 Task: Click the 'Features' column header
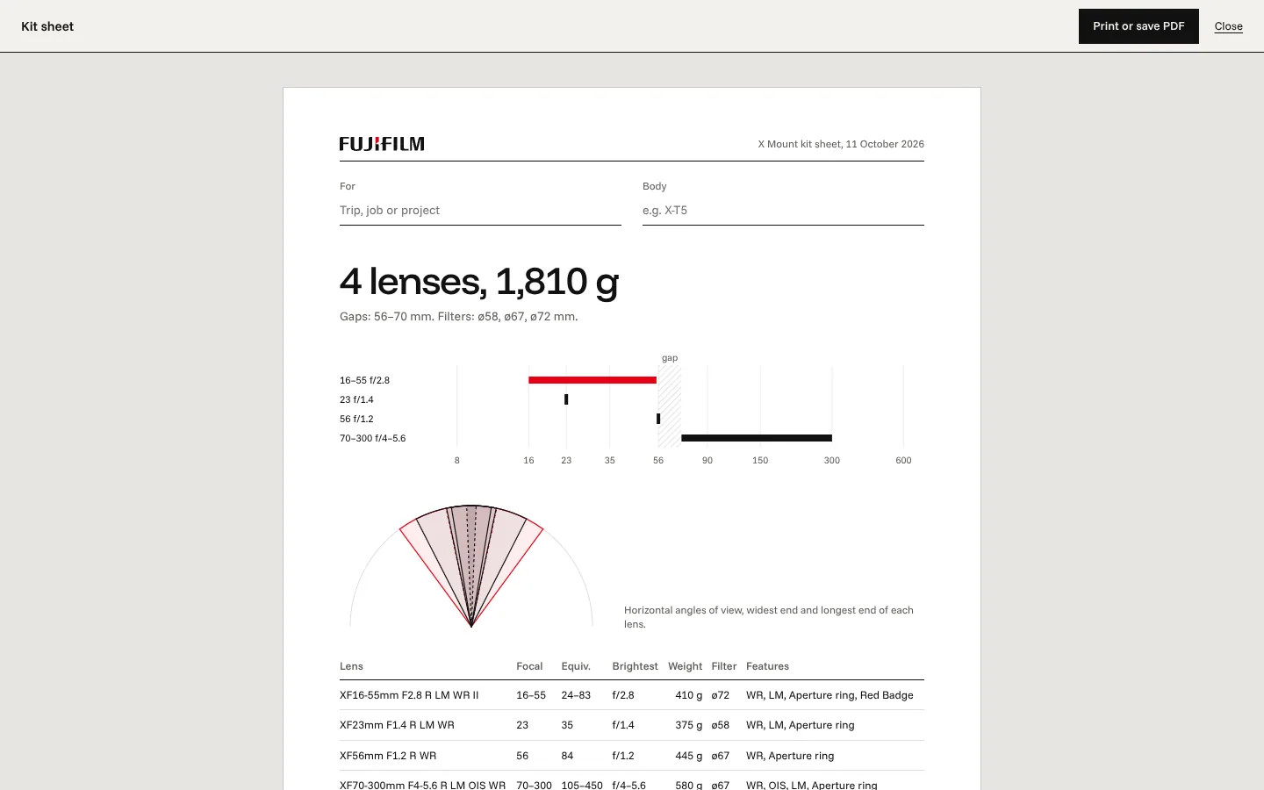(767, 666)
